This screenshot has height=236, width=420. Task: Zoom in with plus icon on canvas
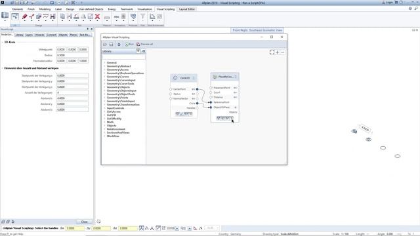click(x=277, y=52)
